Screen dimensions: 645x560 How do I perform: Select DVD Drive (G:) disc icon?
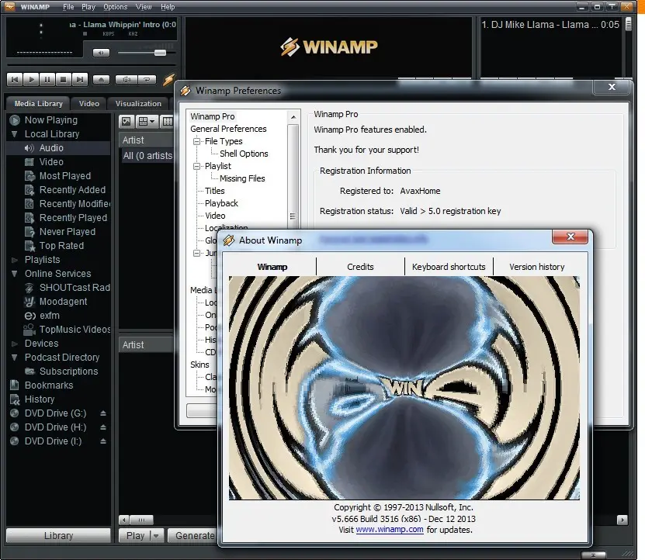pos(15,413)
